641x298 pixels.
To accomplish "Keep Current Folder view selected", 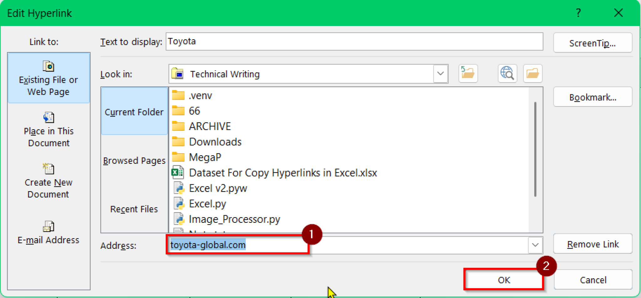I will [134, 112].
